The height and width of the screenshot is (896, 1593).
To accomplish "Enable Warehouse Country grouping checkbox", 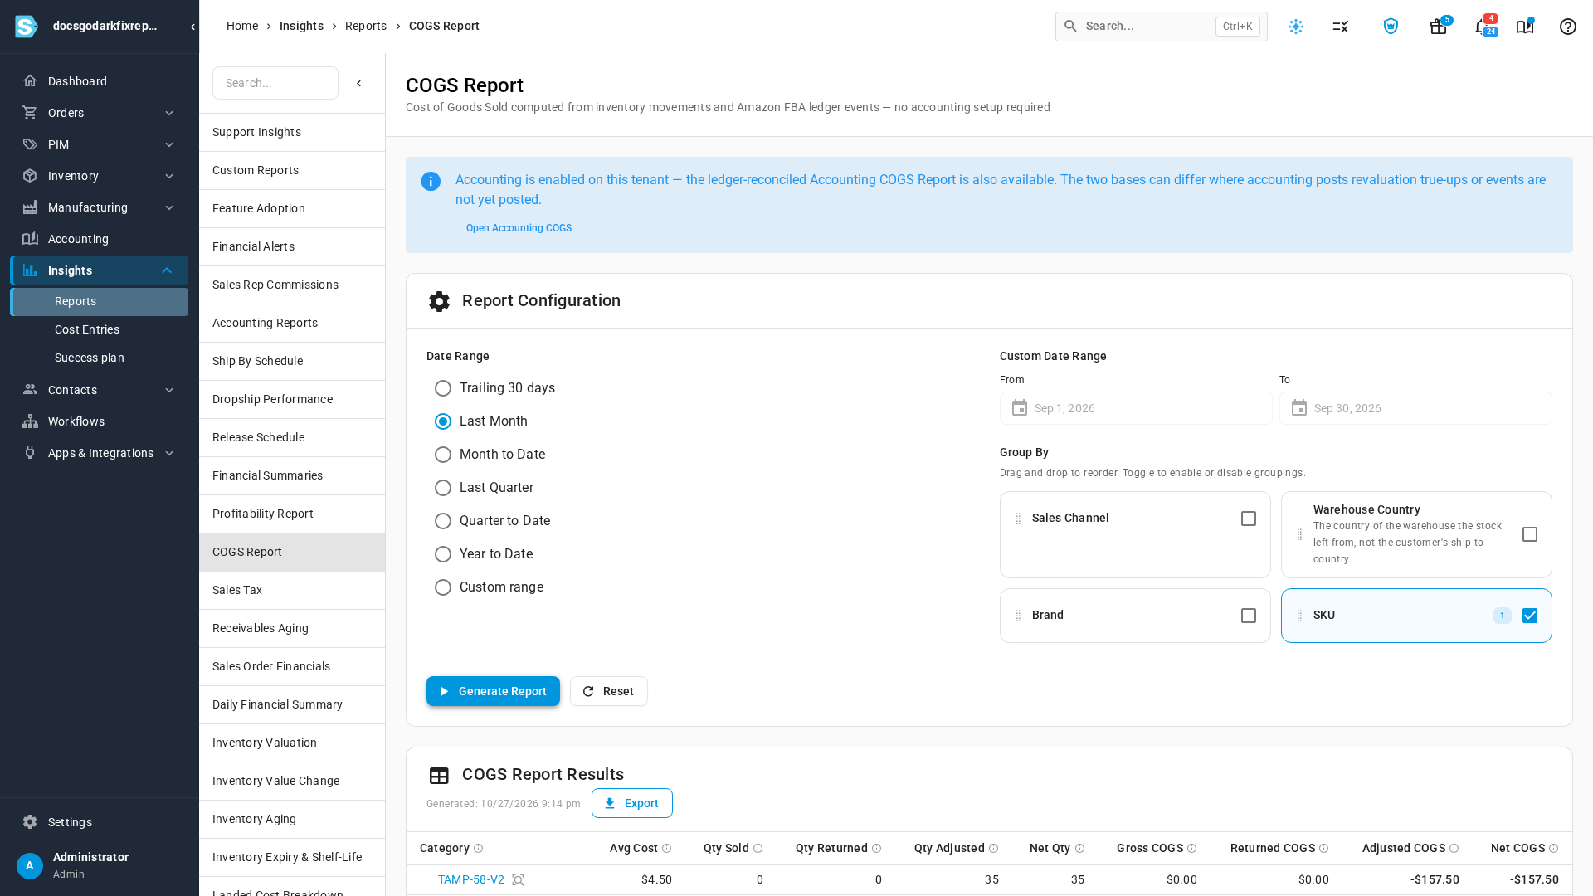I will point(1530,534).
